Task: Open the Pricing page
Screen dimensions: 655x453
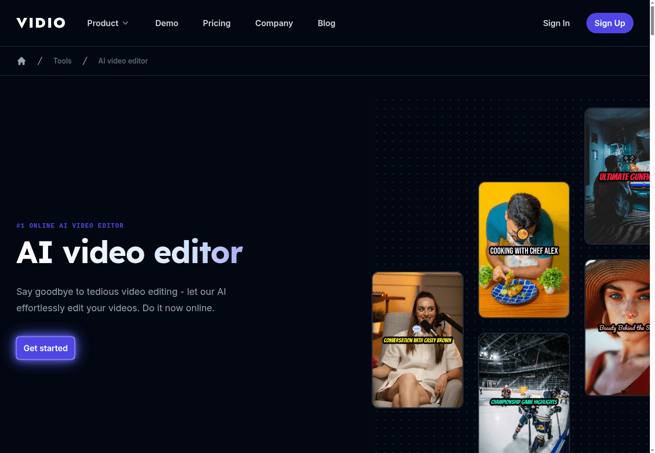Action: tap(216, 23)
